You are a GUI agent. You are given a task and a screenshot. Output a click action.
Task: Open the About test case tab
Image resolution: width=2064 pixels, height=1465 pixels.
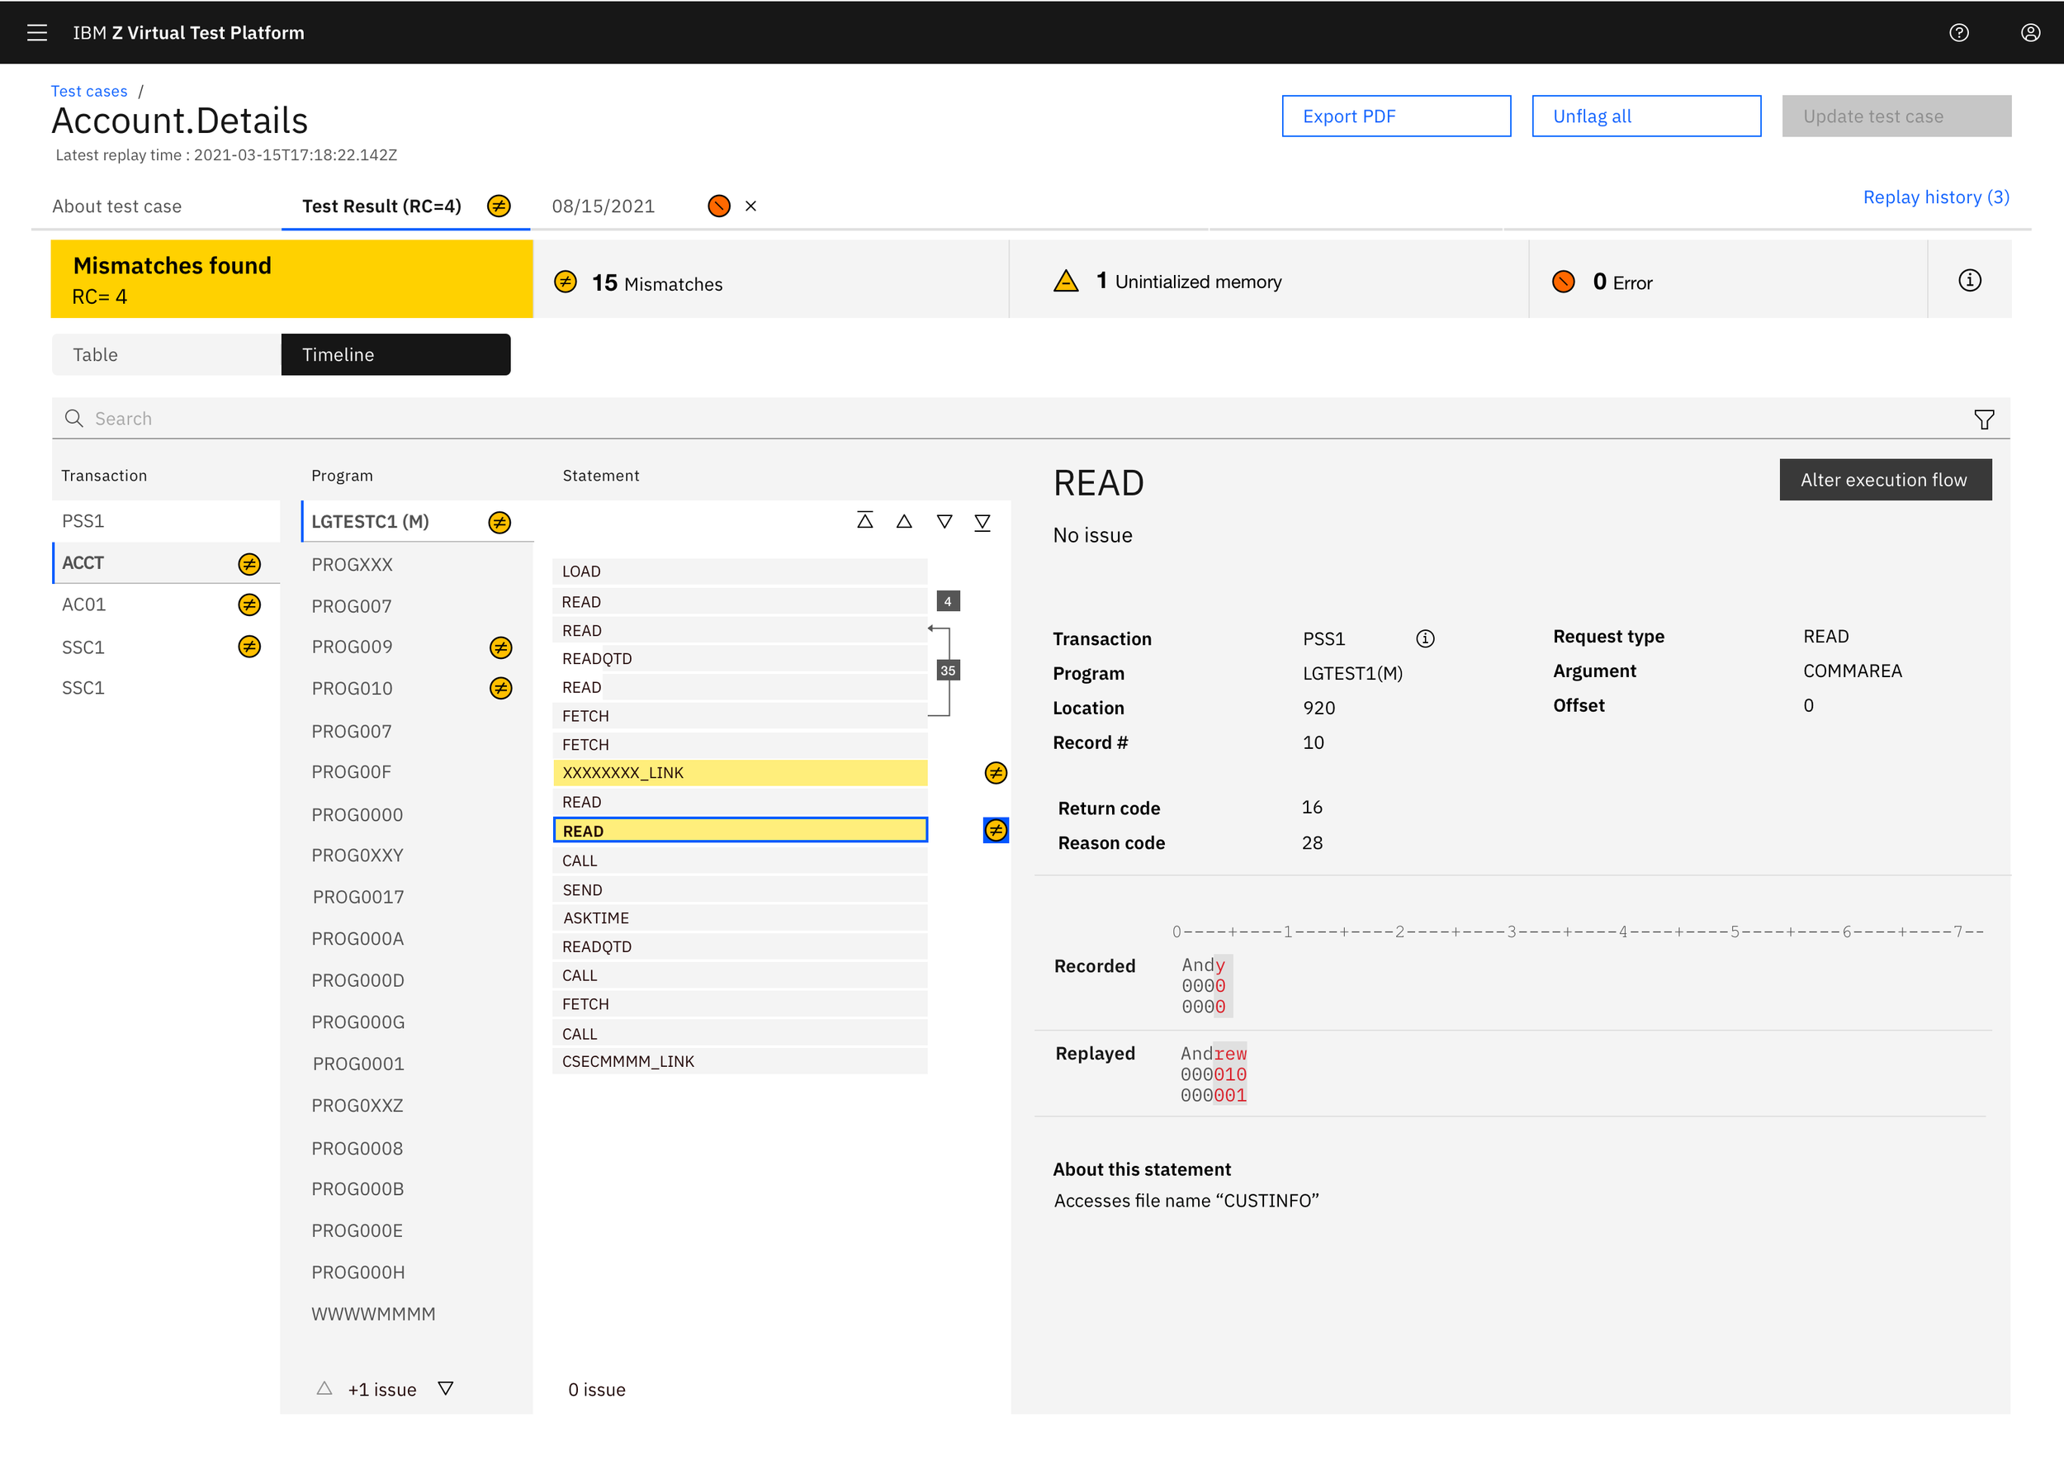pyautogui.click(x=117, y=206)
